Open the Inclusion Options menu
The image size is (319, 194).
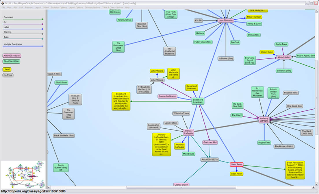pos(59,8)
